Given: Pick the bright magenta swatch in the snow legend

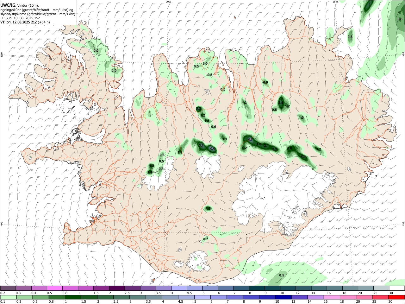Looking at the screenshot, I should click(x=55, y=288).
